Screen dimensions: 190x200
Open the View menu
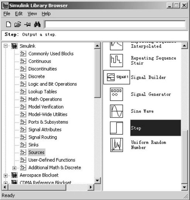tap(32, 14)
